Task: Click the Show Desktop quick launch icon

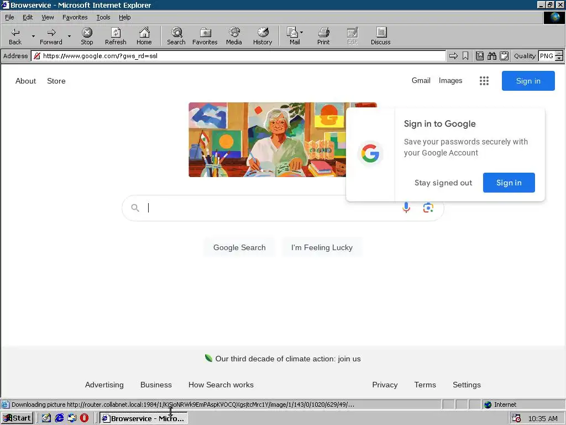Action: click(46, 418)
